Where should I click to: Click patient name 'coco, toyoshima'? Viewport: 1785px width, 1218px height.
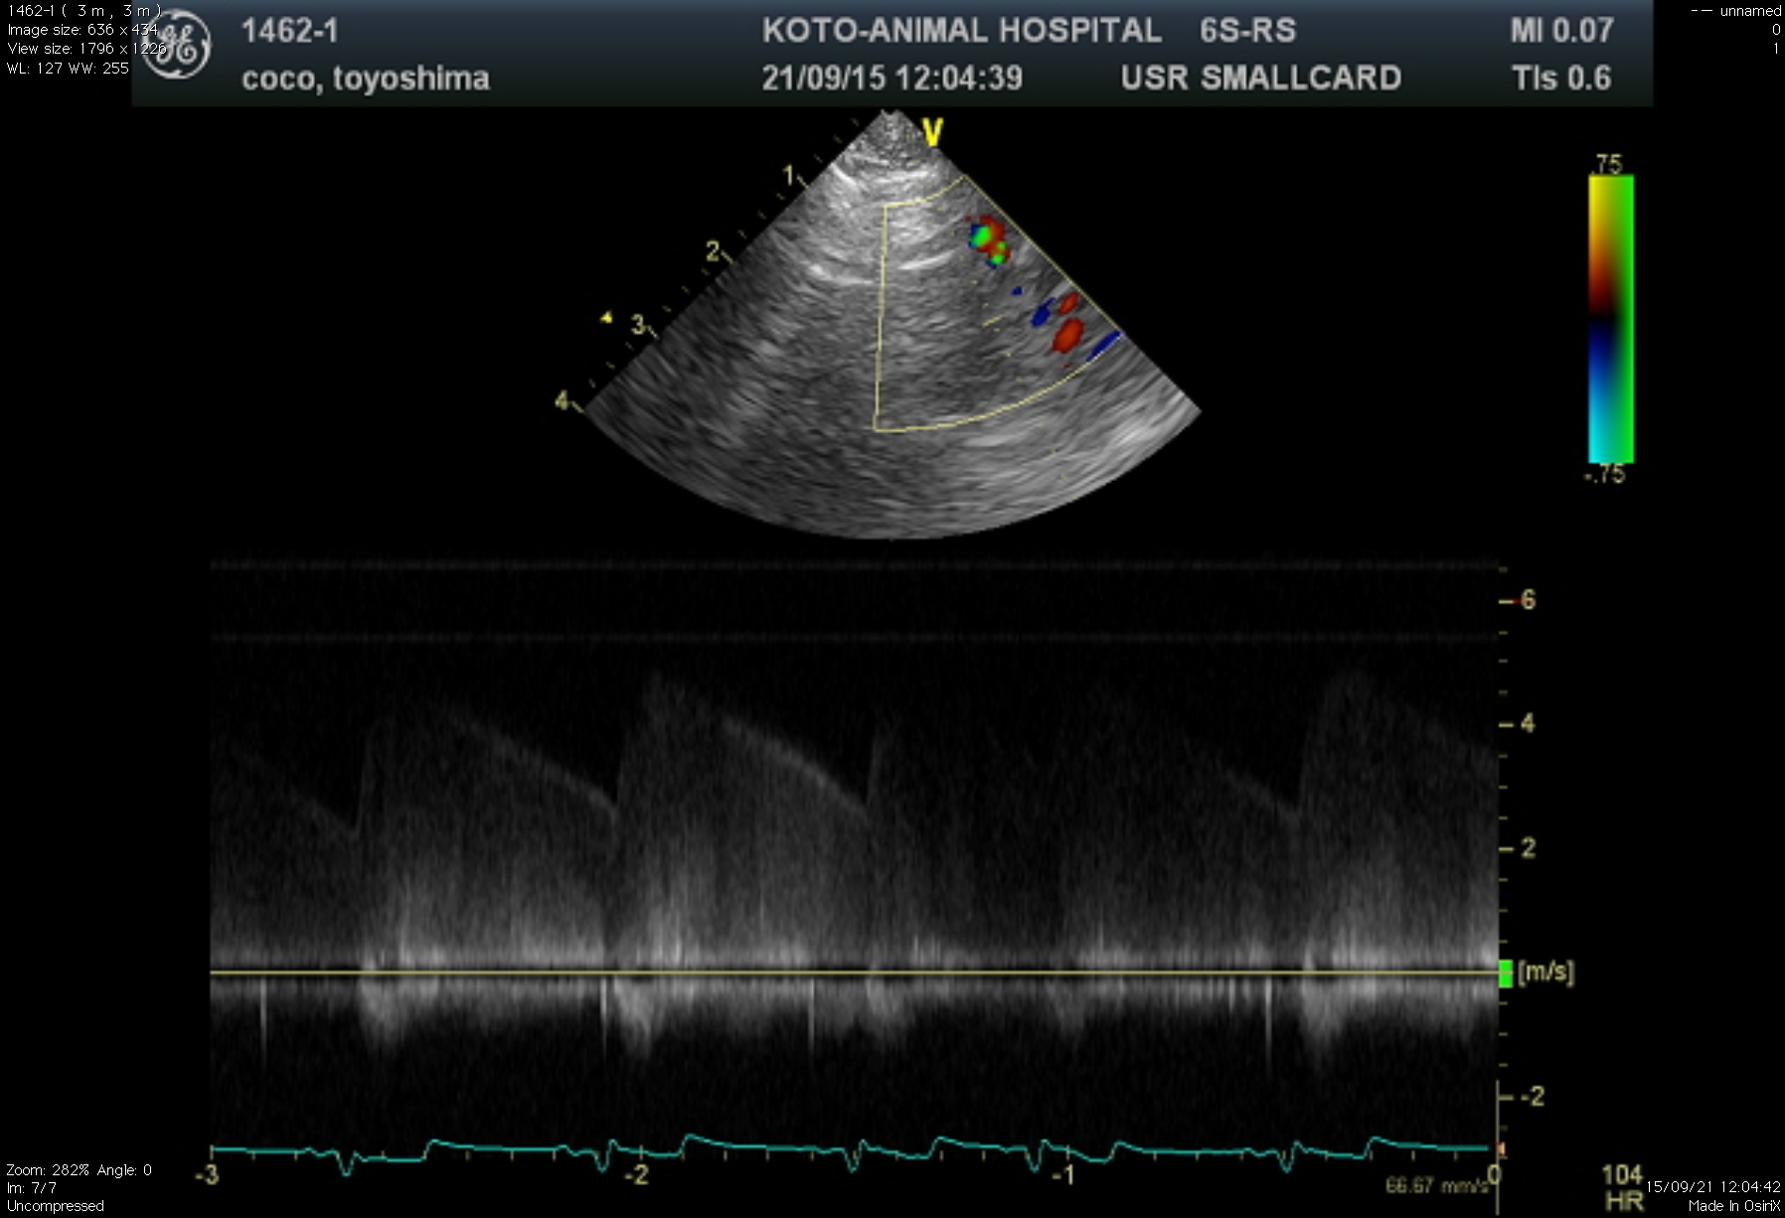(x=366, y=78)
